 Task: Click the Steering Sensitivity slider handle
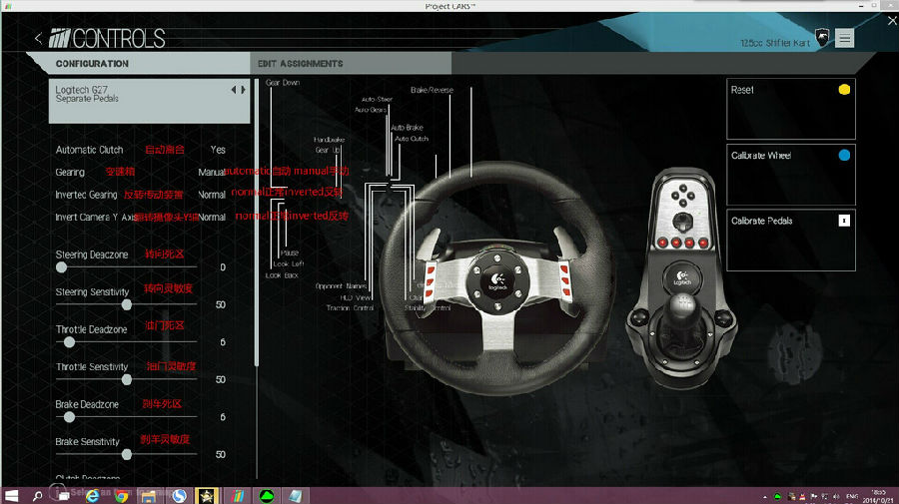127,304
